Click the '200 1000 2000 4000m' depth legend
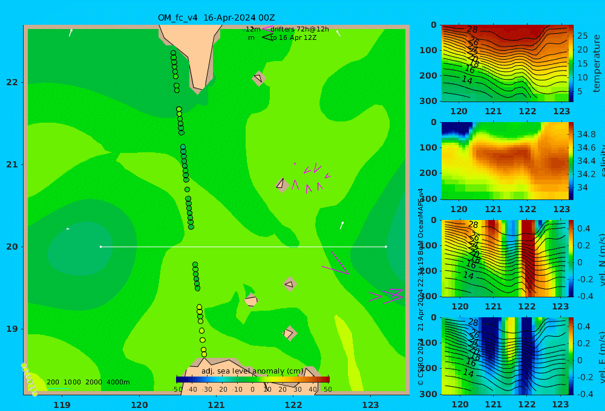The width and height of the screenshot is (605, 411). point(88,382)
